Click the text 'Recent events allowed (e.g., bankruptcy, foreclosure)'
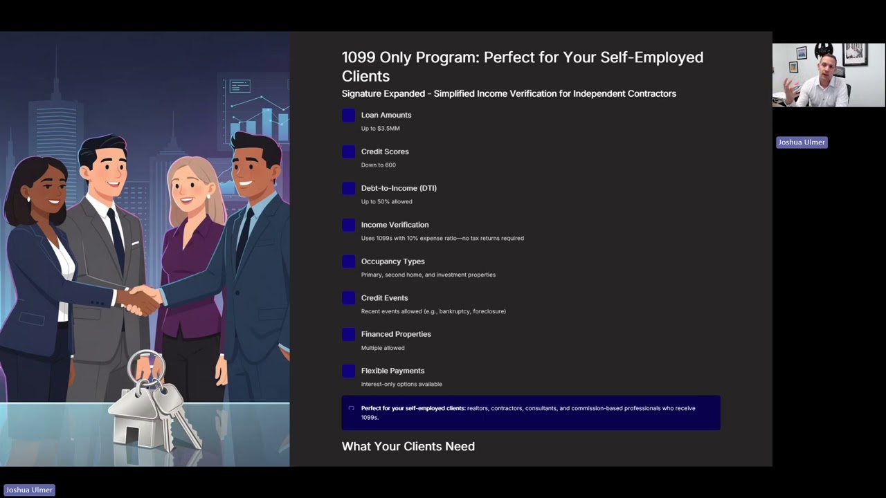This screenshot has width=886, height=498. click(433, 311)
